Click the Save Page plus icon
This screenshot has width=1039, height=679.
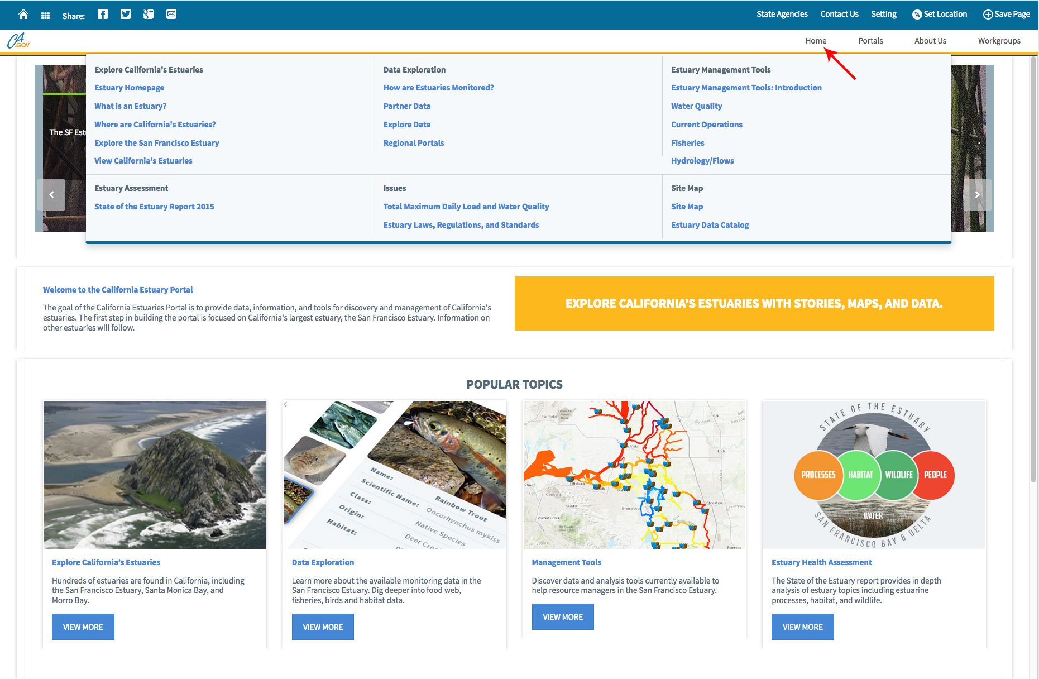[x=988, y=15]
